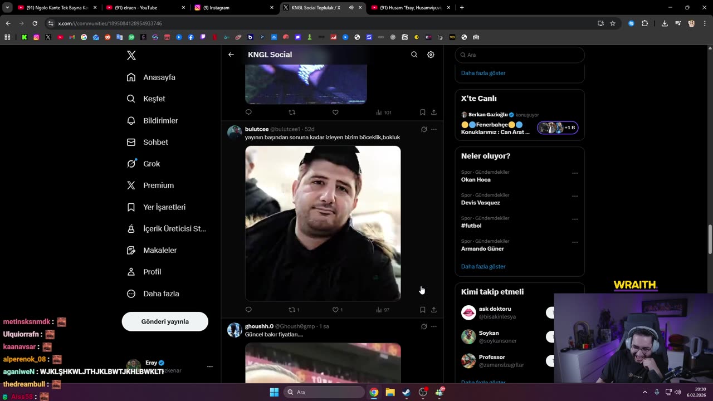Open options for Armando Güner trend

point(575,242)
